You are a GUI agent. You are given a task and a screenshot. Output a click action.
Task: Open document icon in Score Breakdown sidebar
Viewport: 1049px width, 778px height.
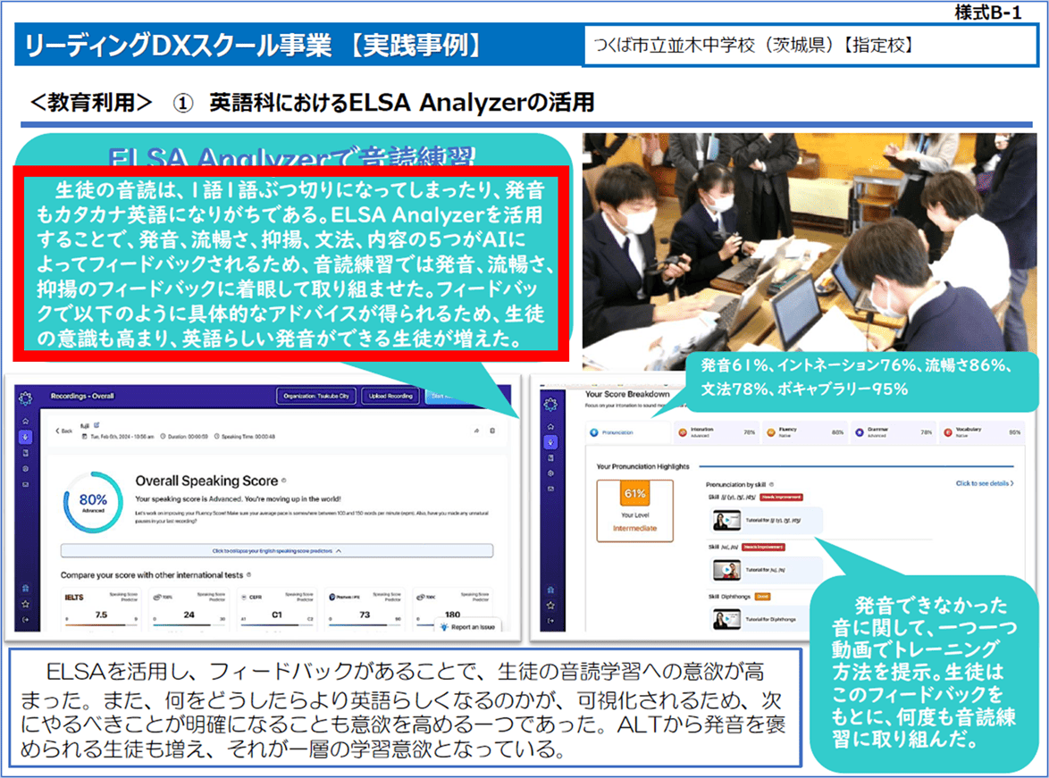550,458
